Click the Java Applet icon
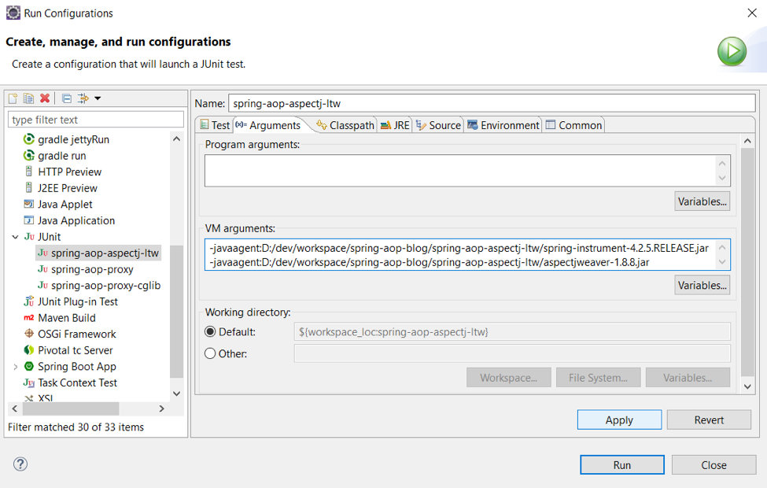This screenshot has height=488, width=767. [29, 204]
